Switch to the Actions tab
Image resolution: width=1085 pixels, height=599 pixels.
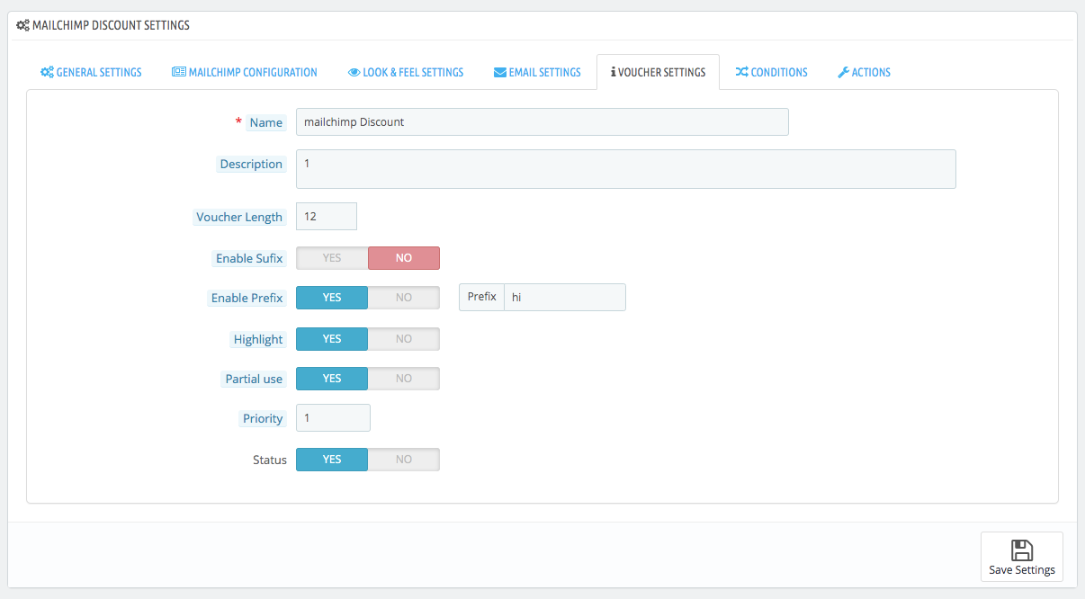tap(864, 72)
